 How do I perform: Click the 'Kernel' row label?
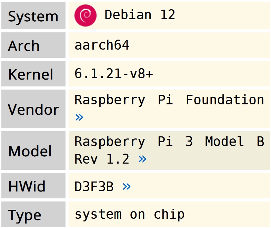tap(31, 74)
